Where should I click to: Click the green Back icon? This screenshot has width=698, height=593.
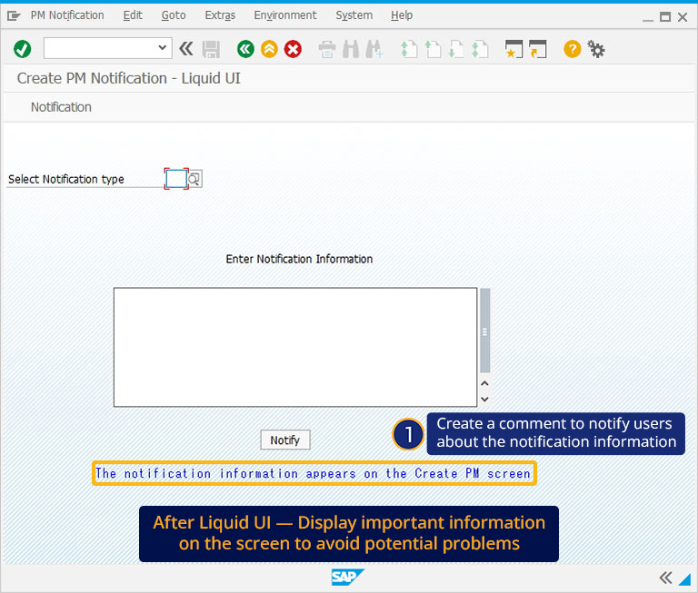coord(245,49)
